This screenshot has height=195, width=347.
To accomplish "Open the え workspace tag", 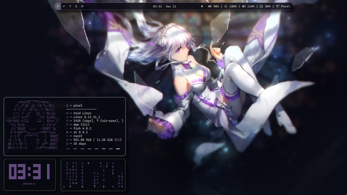I will click(76, 6).
